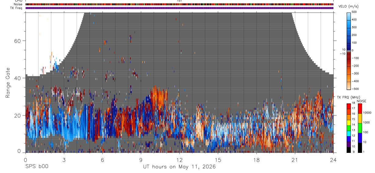
Task: Click the red top segment of TX FRQ legend
Action: pyautogui.click(x=349, y=106)
